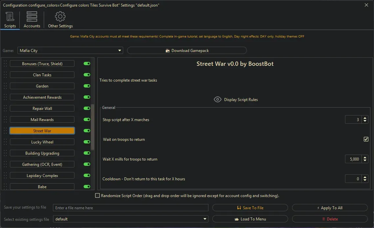
Task: Decrease Wait X mills for troops value
Action: pos(365,161)
